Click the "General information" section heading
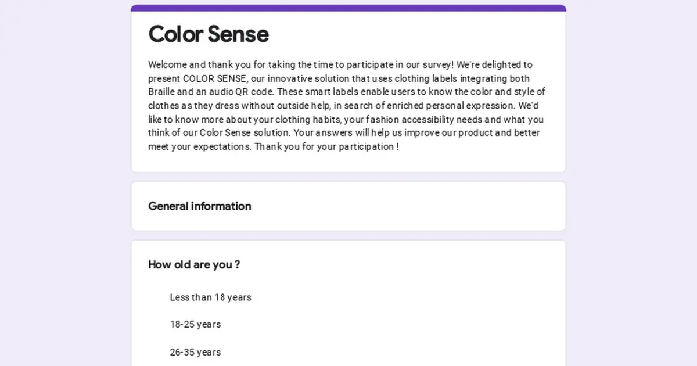697x366 pixels. [200, 206]
